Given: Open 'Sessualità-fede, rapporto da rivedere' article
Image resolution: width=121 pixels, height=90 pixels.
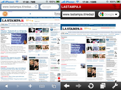Looking at the screenshot, I should pyautogui.click(x=11, y=58).
